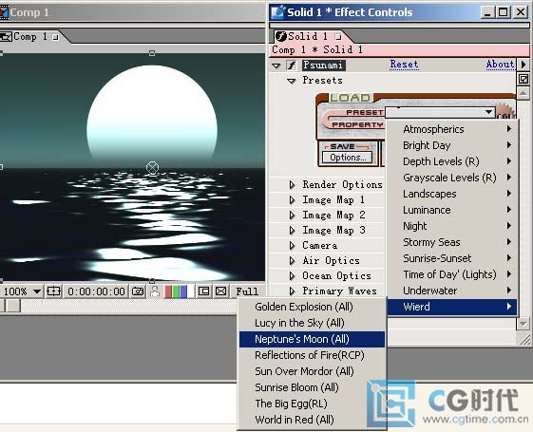Toggle the blue channel swatch
The image size is (533, 432).
183,291
